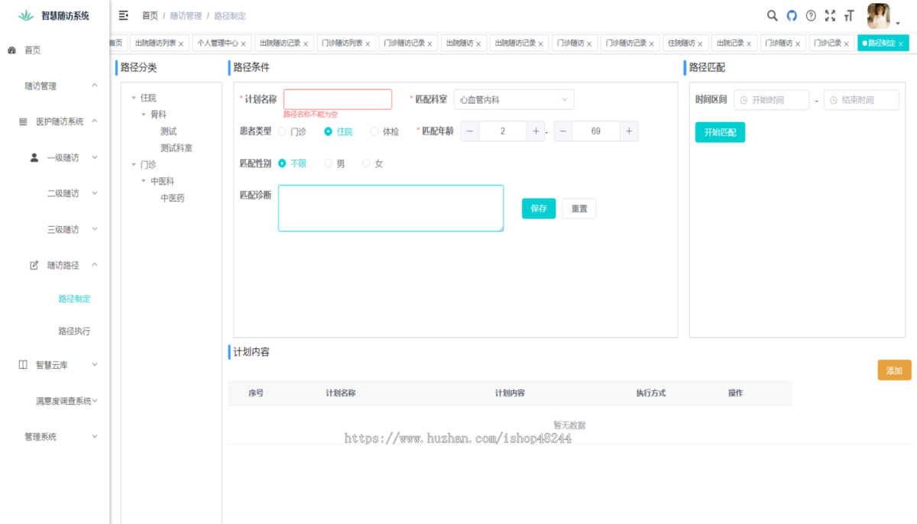Click the sidebar collapse hamburger icon

[124, 15]
